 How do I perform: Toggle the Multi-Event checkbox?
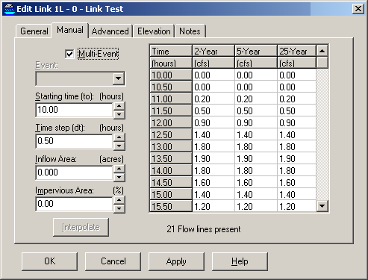(69, 54)
